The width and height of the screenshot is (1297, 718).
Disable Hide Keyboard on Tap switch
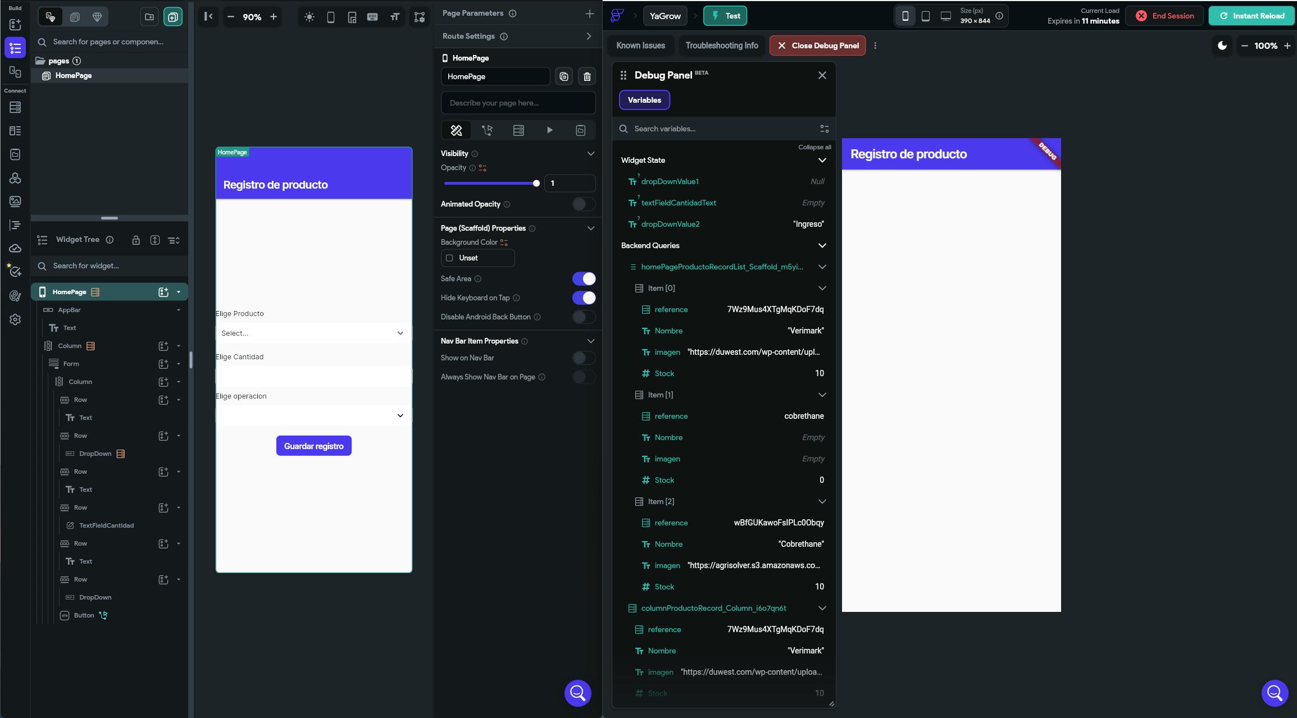tap(584, 298)
